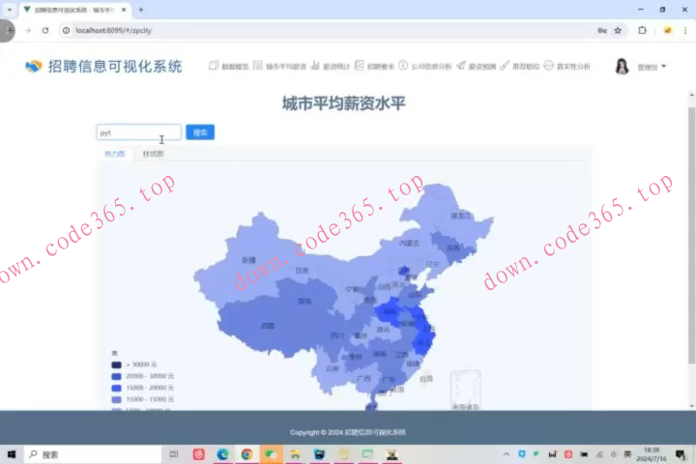Open File Explorer from taskbar

click(x=295, y=454)
